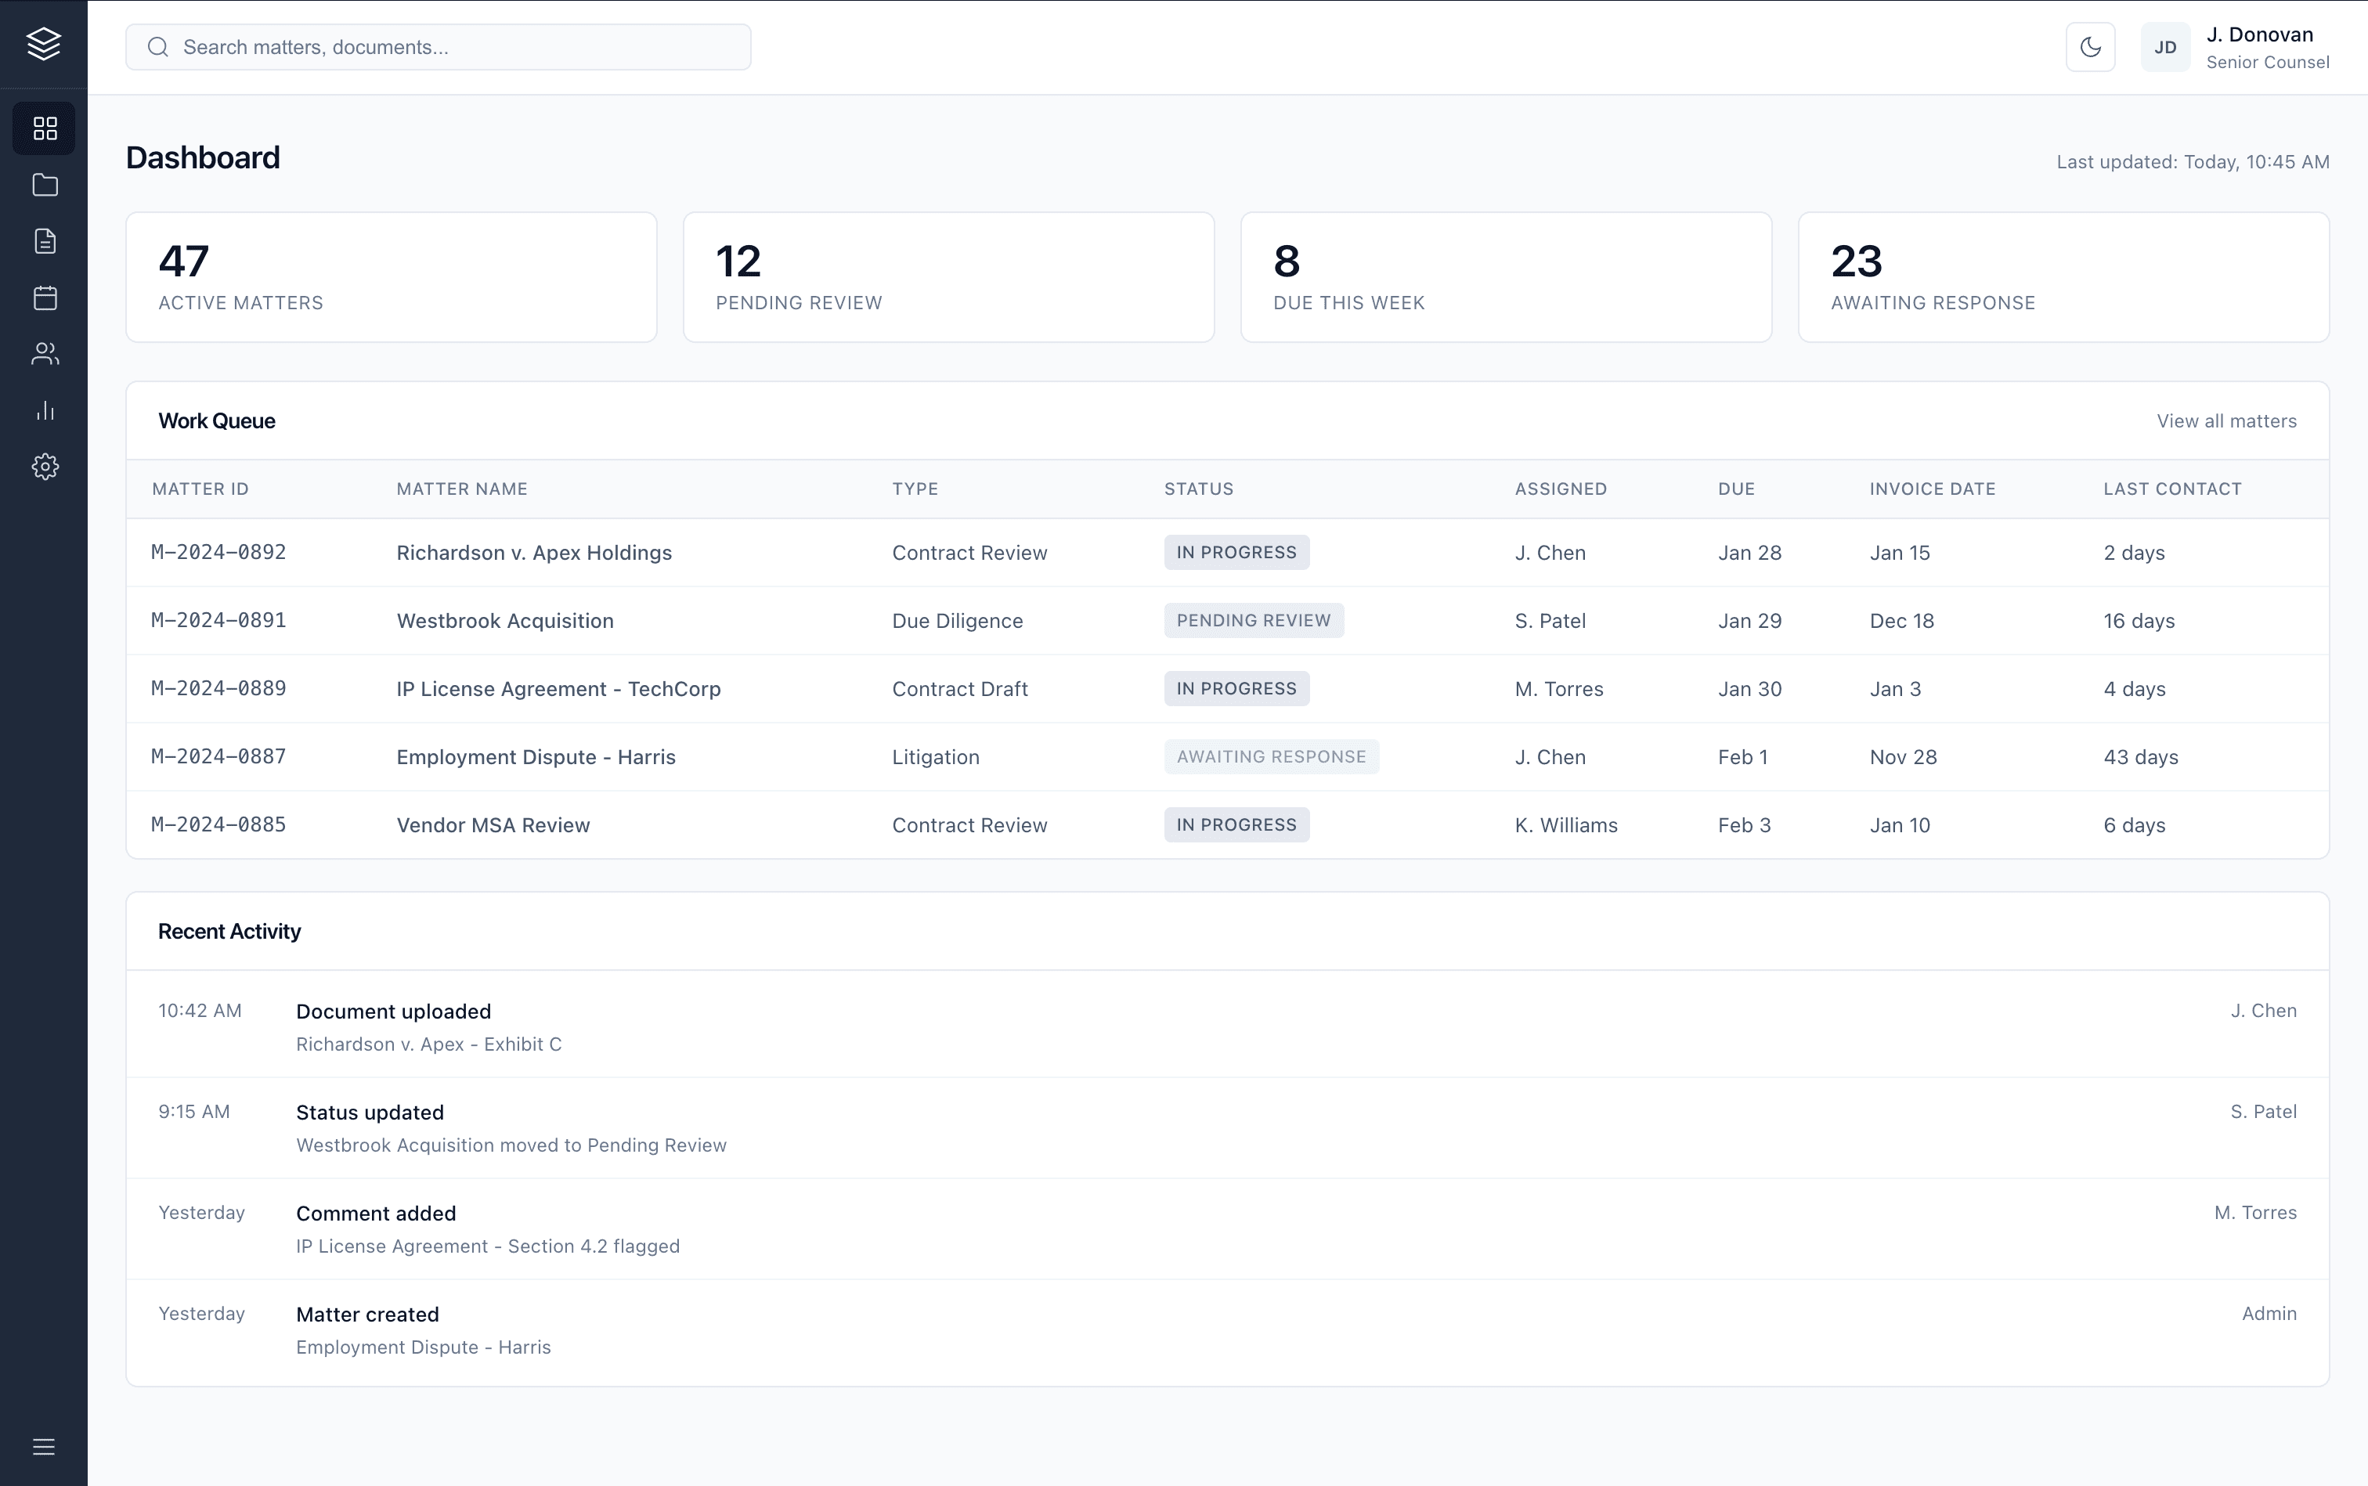This screenshot has width=2368, height=1486.
Task: Open the Awaiting Response stat card
Action: click(2063, 277)
